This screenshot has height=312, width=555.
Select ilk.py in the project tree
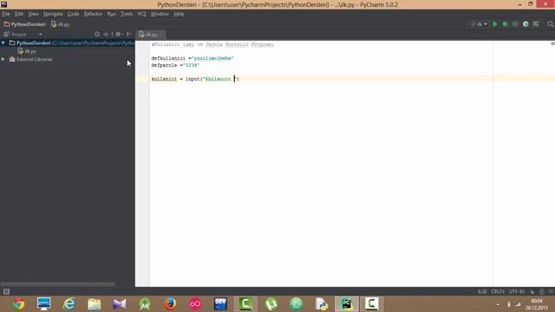point(27,51)
